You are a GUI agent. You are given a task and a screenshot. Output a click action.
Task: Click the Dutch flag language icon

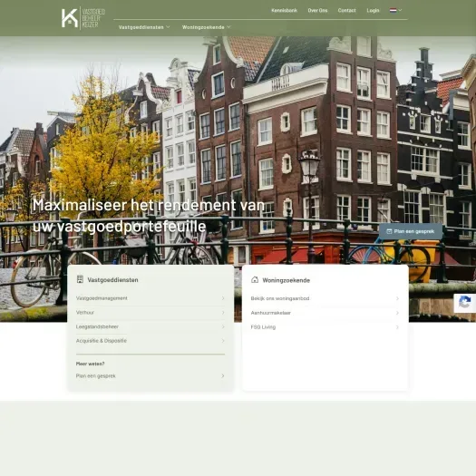[393, 10]
